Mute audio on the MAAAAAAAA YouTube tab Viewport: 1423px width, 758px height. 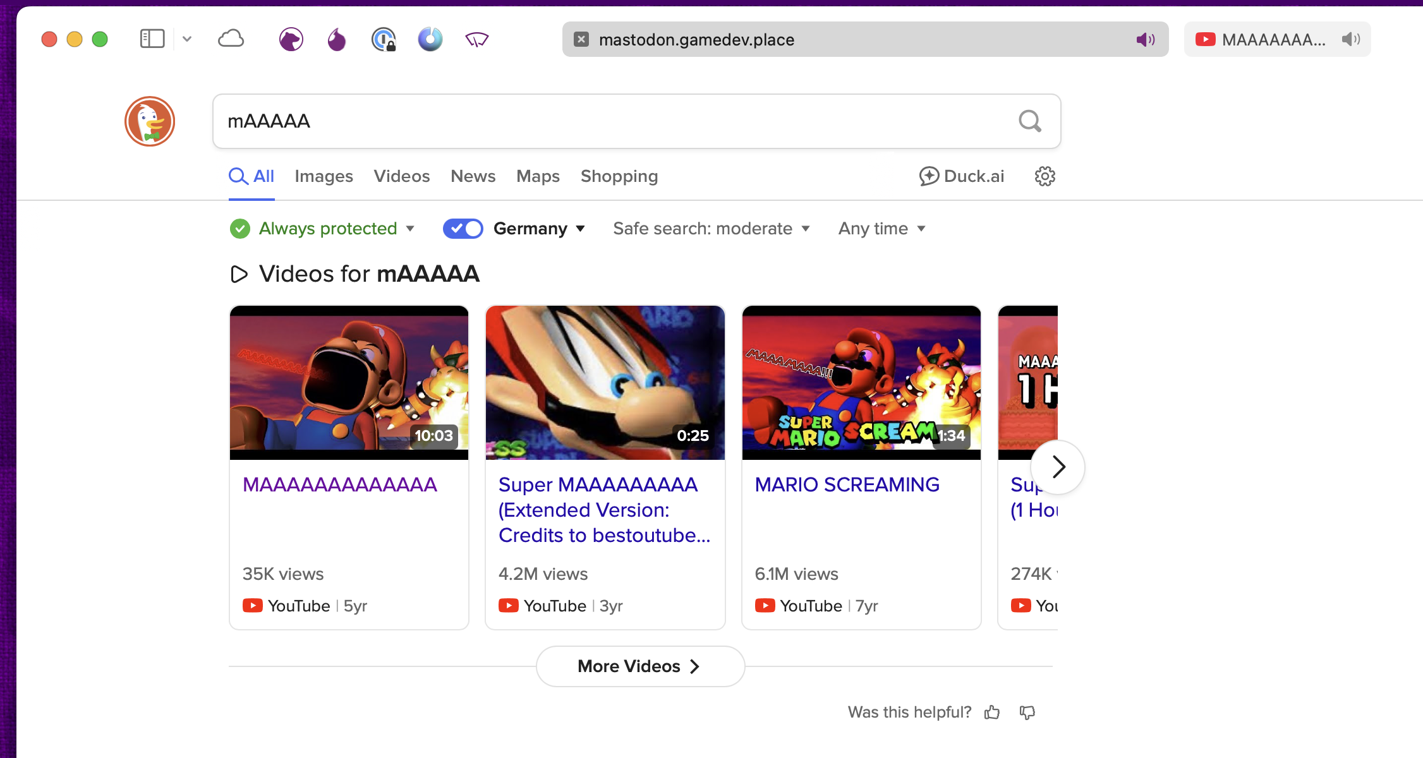coord(1351,39)
